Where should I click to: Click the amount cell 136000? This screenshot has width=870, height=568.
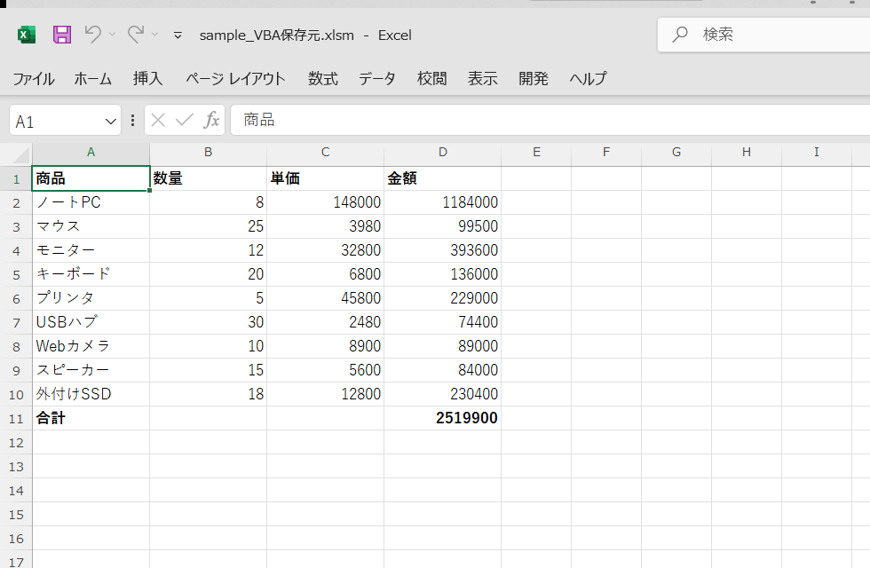tap(443, 274)
